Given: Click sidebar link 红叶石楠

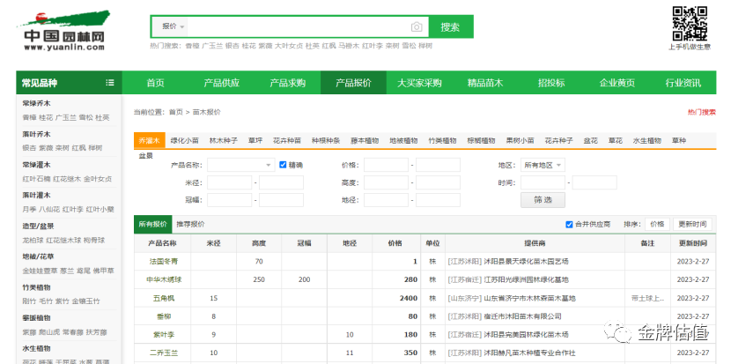Looking at the screenshot, I should [36, 179].
